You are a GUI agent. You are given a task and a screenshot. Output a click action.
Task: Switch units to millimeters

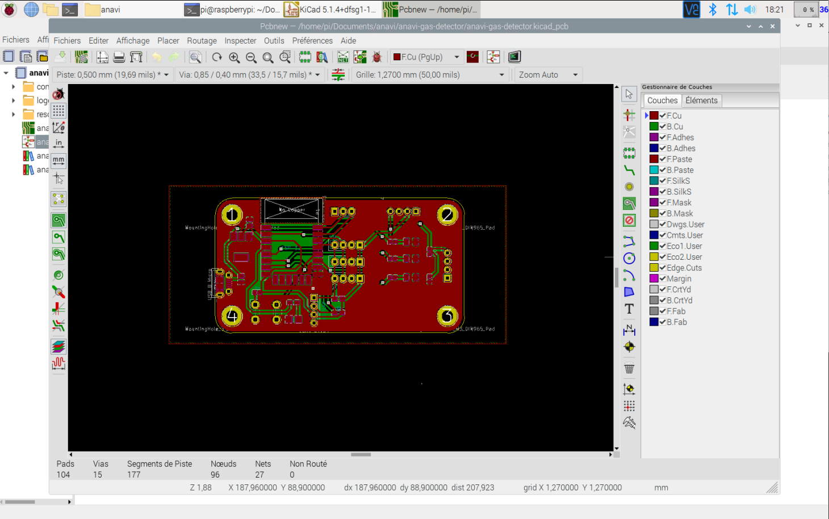pyautogui.click(x=58, y=161)
